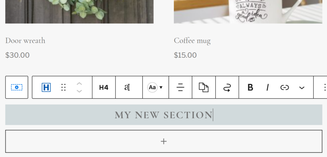
Task: Click the duplicate pages icon
Action: [204, 87]
